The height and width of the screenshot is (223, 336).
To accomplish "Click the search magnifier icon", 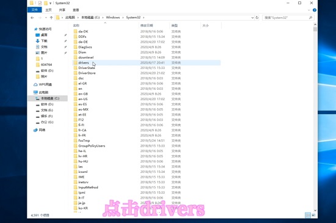I will point(310,18).
